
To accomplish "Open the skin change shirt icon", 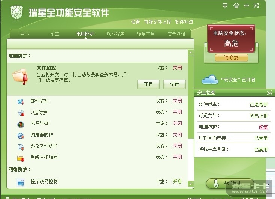I will coord(236,6).
